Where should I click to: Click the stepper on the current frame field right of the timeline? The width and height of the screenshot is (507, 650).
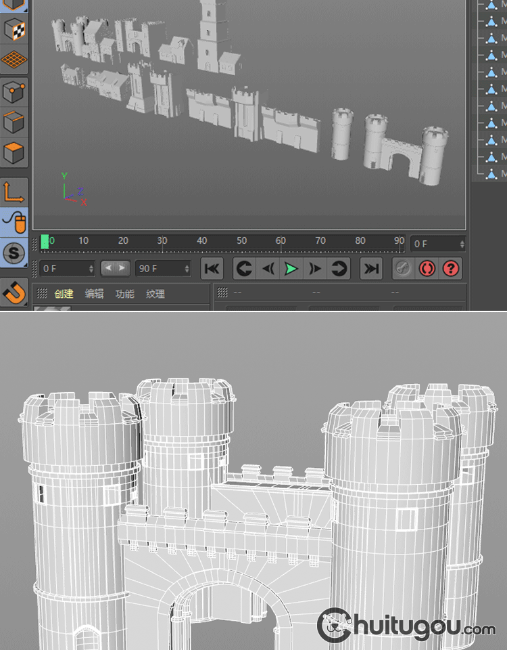pos(462,244)
